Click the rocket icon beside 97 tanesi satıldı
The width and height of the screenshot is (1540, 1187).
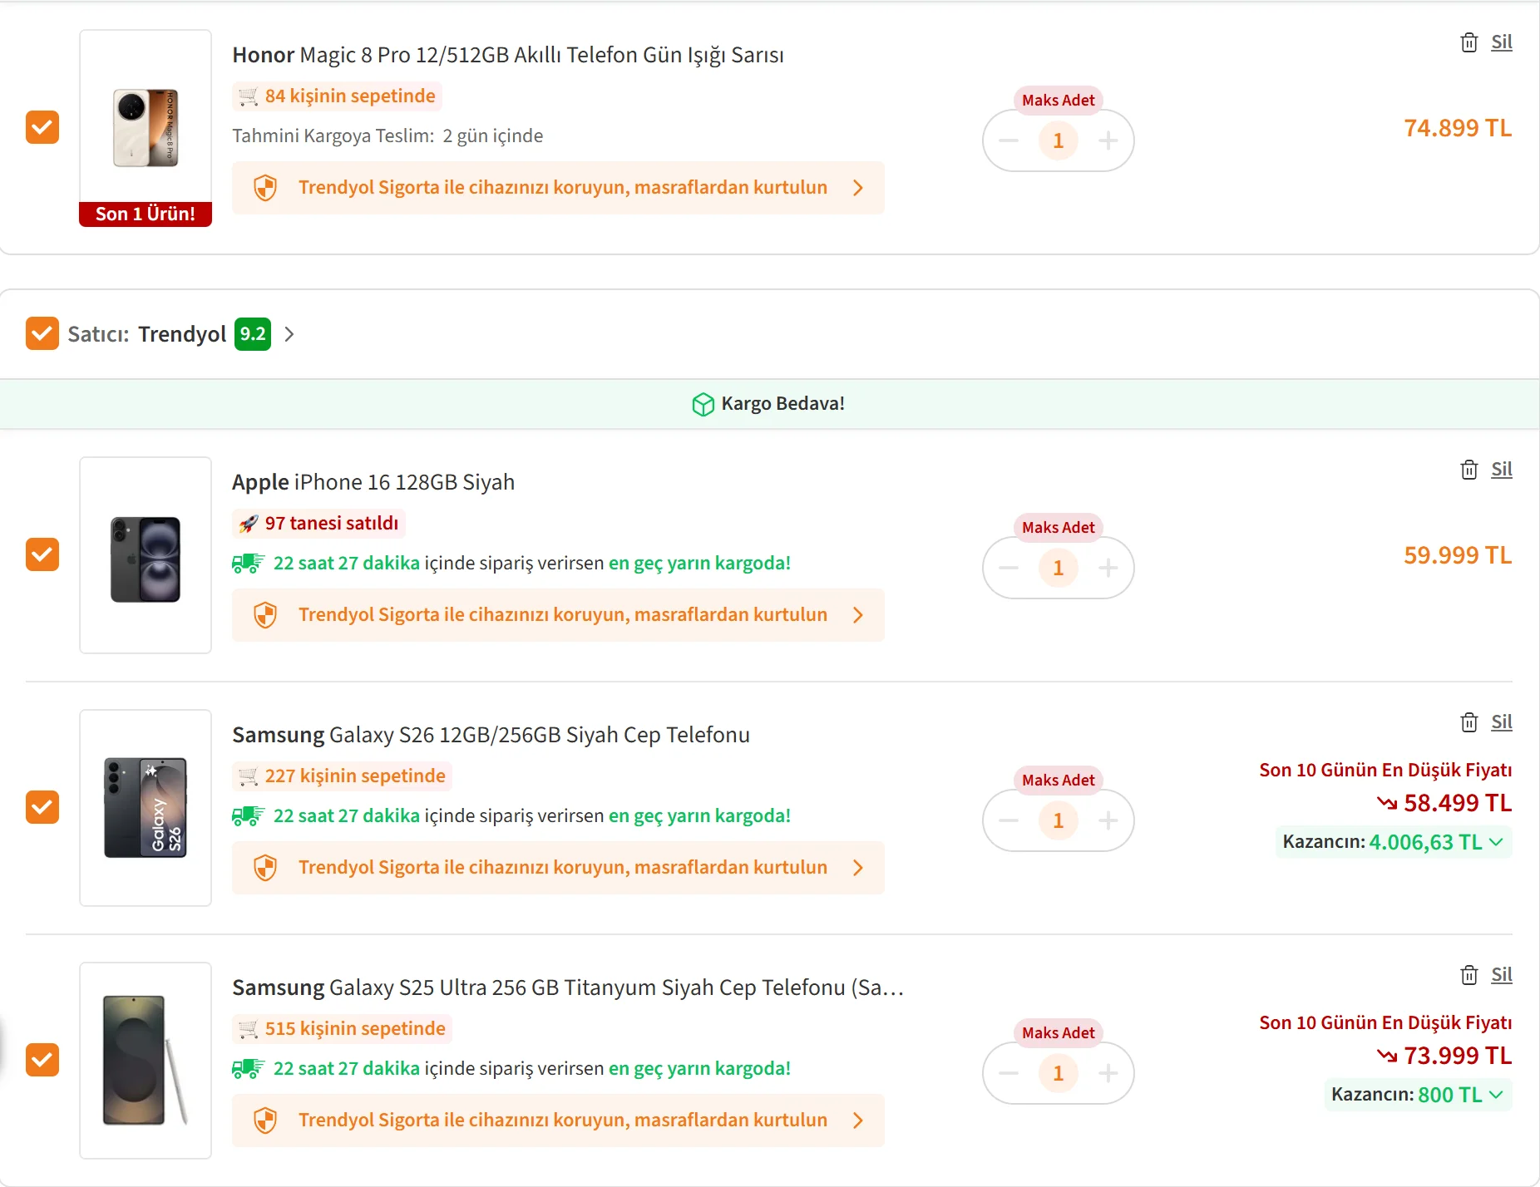coord(248,524)
